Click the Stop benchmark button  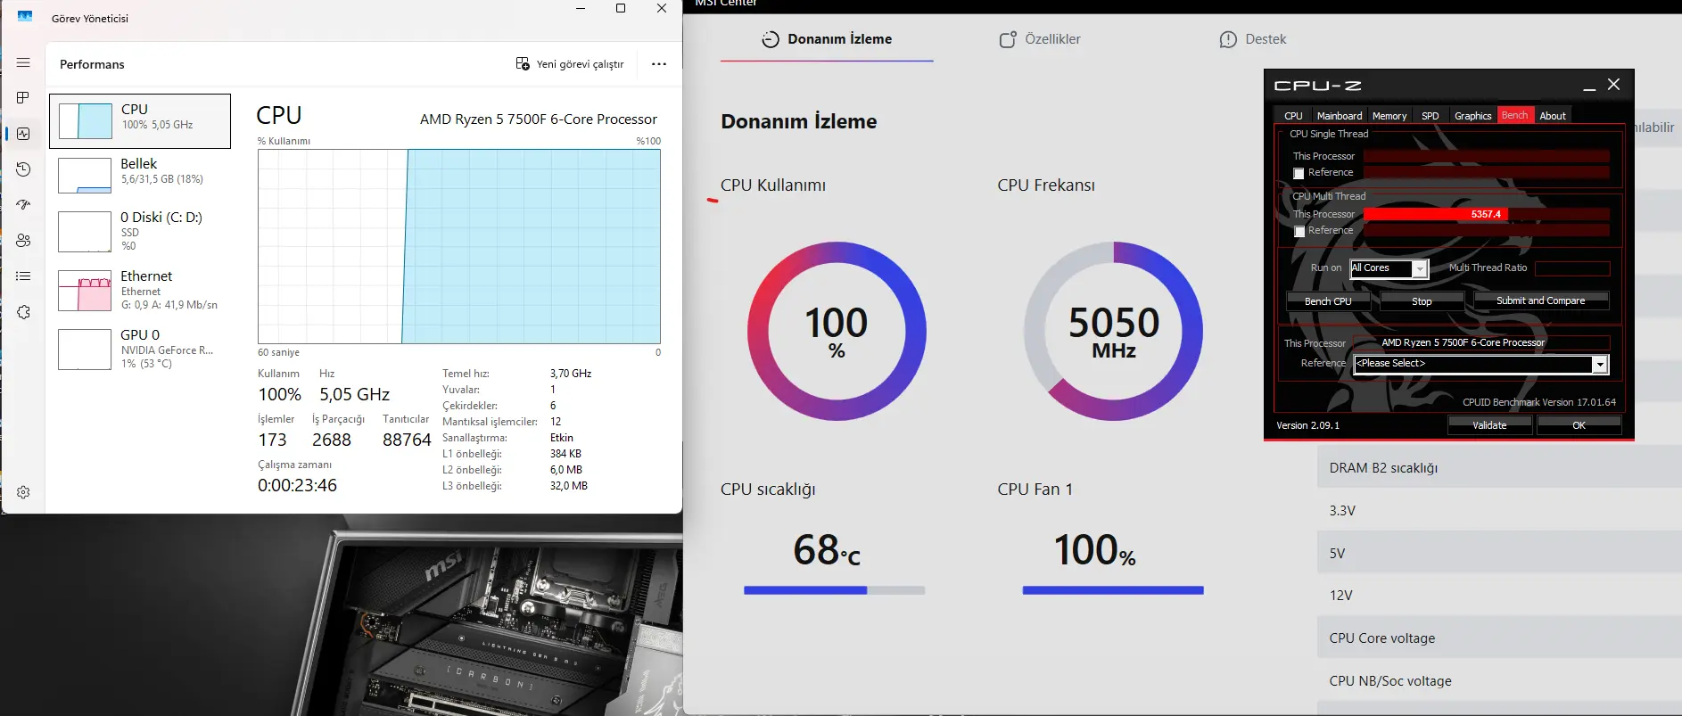point(1422,301)
